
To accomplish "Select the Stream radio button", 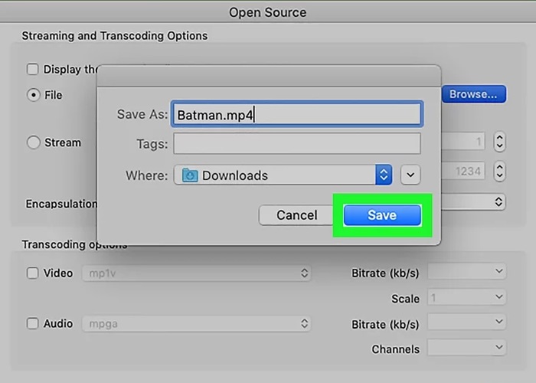I will [33, 142].
